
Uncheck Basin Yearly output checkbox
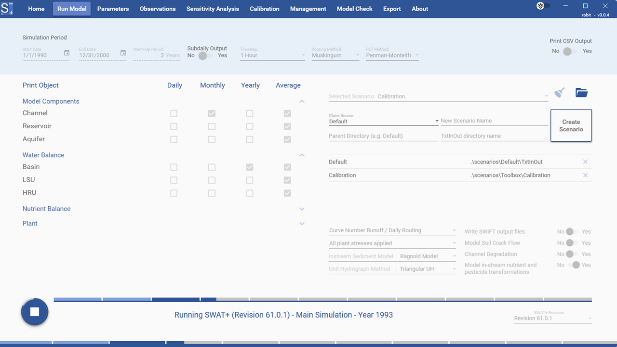pyautogui.click(x=250, y=167)
